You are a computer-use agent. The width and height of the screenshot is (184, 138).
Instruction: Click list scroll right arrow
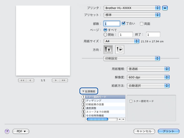coord(123,119)
